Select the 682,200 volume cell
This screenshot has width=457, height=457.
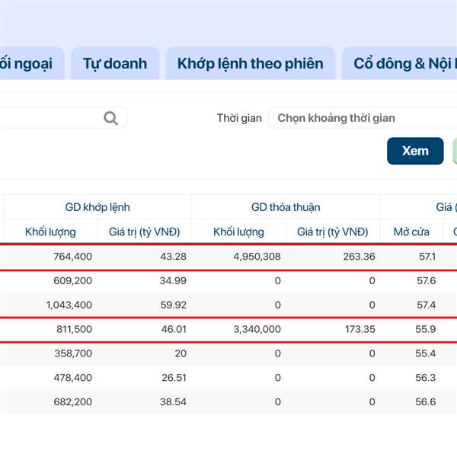[x=73, y=401]
